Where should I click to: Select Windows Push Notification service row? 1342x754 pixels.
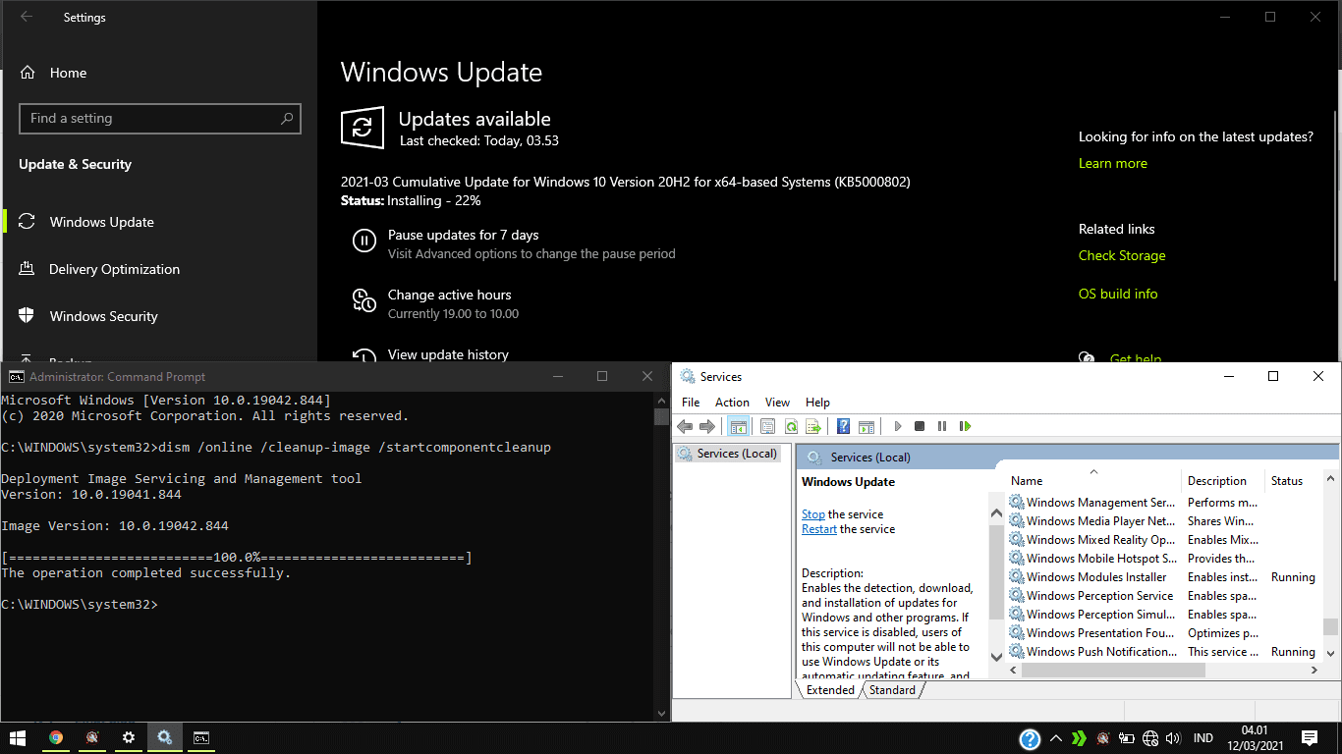[1163, 652]
